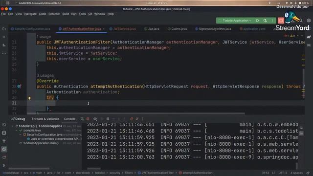Open the File menu
This screenshot has height=176, width=313.
(x=3, y=14)
